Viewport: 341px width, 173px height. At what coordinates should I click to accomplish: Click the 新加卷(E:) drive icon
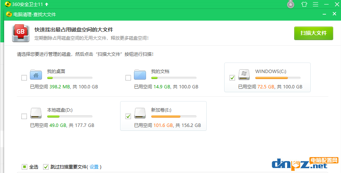(x=140, y=113)
